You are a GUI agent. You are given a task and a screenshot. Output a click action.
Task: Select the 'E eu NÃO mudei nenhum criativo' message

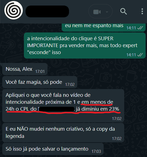(x=63, y=133)
